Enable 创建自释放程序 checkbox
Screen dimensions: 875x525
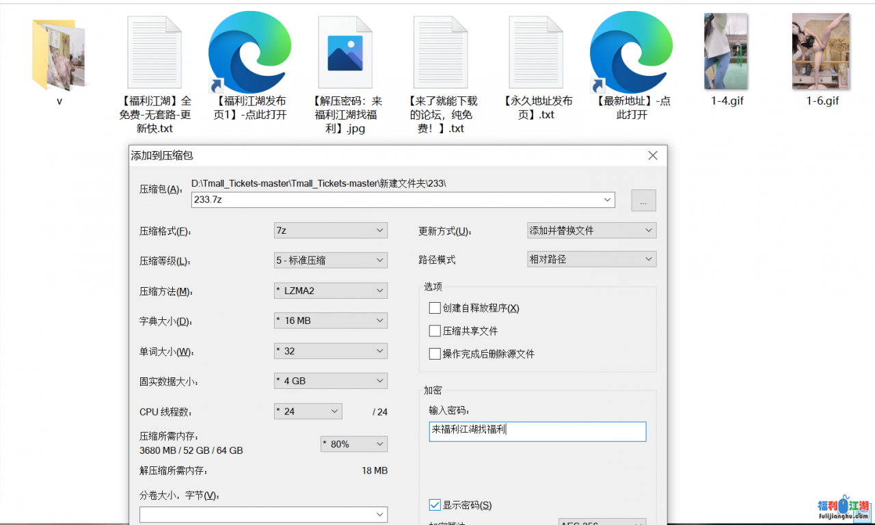coord(435,308)
